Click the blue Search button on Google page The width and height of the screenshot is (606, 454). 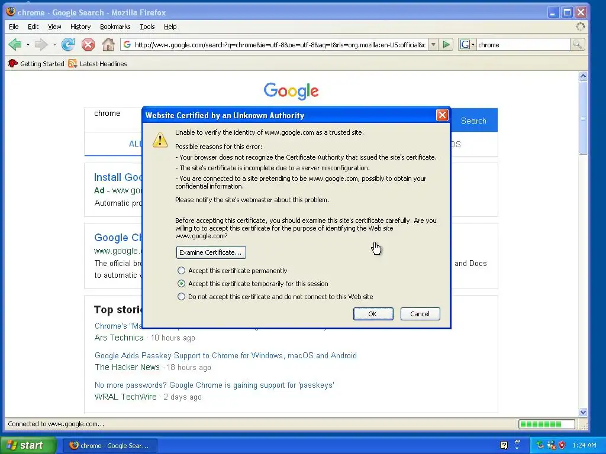point(473,121)
